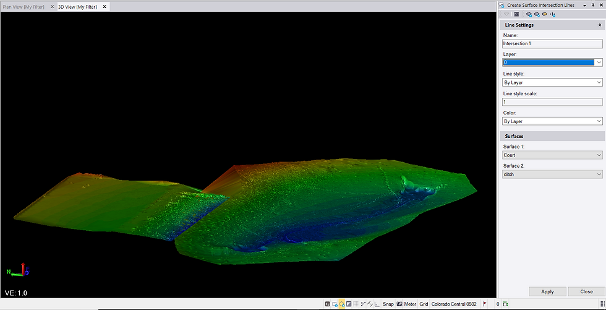Click Meter units in status bar
The image size is (606, 310).
(410, 304)
